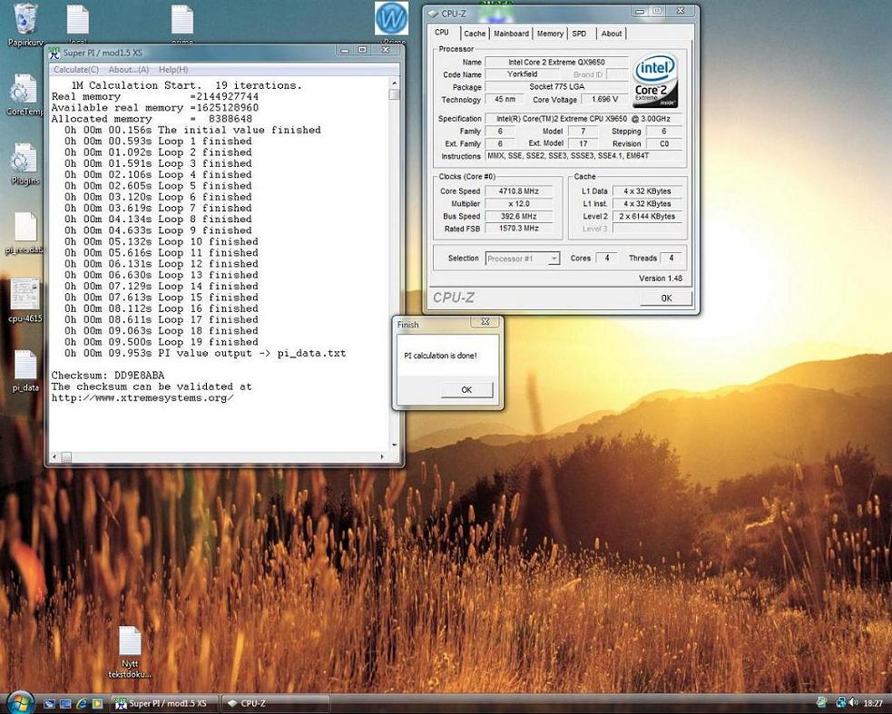Screen dimensions: 892x714
Task: Open the Plugins desktop icon
Action: coord(25,164)
